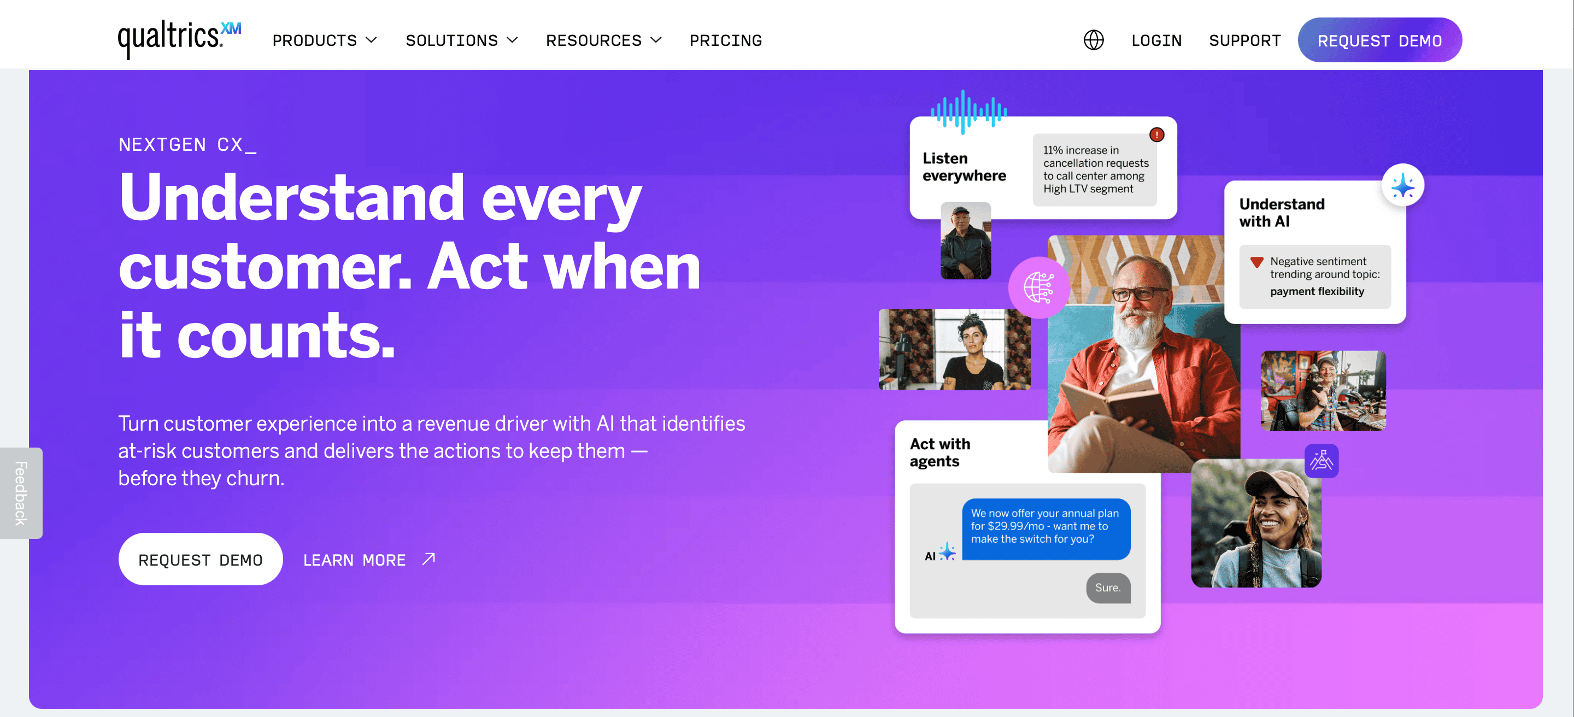Click the photo of man reading book
Image resolution: width=1574 pixels, height=717 pixels.
click(x=1143, y=354)
